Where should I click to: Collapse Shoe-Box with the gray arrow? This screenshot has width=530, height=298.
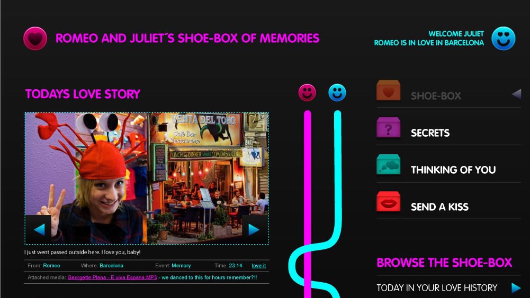(516, 94)
